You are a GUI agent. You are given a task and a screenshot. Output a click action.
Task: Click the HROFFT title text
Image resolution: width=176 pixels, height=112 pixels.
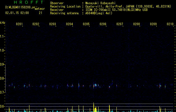(29, 2)
